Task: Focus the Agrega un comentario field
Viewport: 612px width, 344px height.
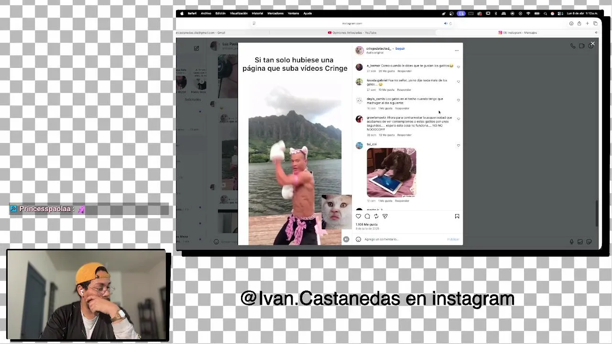Action: coord(404,239)
